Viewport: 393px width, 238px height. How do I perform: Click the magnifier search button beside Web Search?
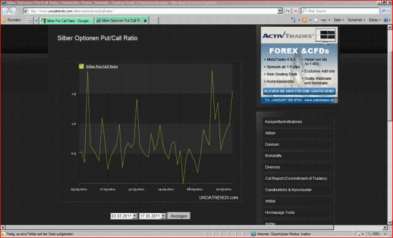click(x=383, y=10)
